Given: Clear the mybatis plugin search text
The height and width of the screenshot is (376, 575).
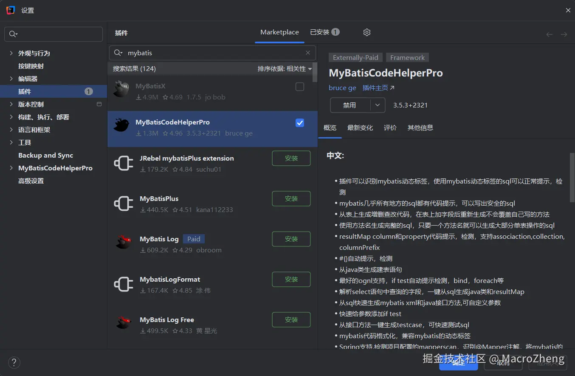Looking at the screenshot, I should click(308, 53).
